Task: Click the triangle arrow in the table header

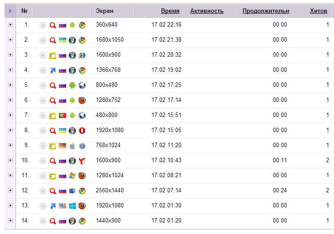Action: coord(10,11)
